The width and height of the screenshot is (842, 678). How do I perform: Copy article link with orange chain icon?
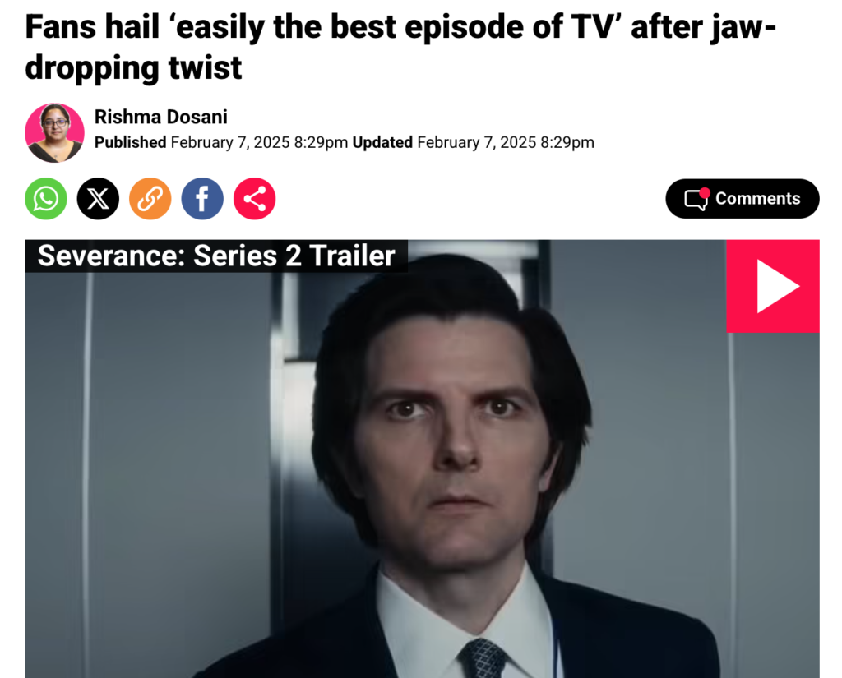coord(150,199)
